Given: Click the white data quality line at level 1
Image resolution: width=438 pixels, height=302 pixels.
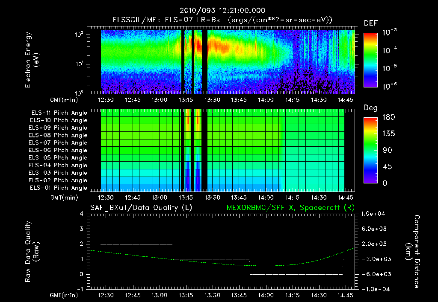Looking at the screenshot, I should pos(211,259).
